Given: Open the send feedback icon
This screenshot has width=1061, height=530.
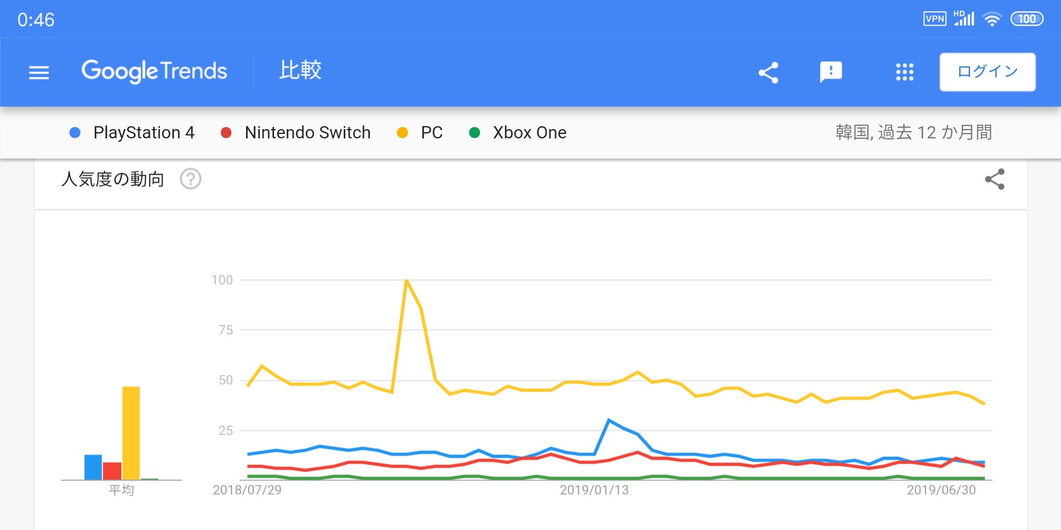Looking at the screenshot, I should coord(831,73).
